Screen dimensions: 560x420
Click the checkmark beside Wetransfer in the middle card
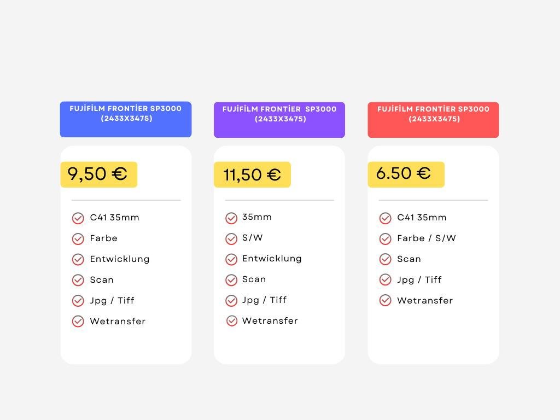[231, 320]
